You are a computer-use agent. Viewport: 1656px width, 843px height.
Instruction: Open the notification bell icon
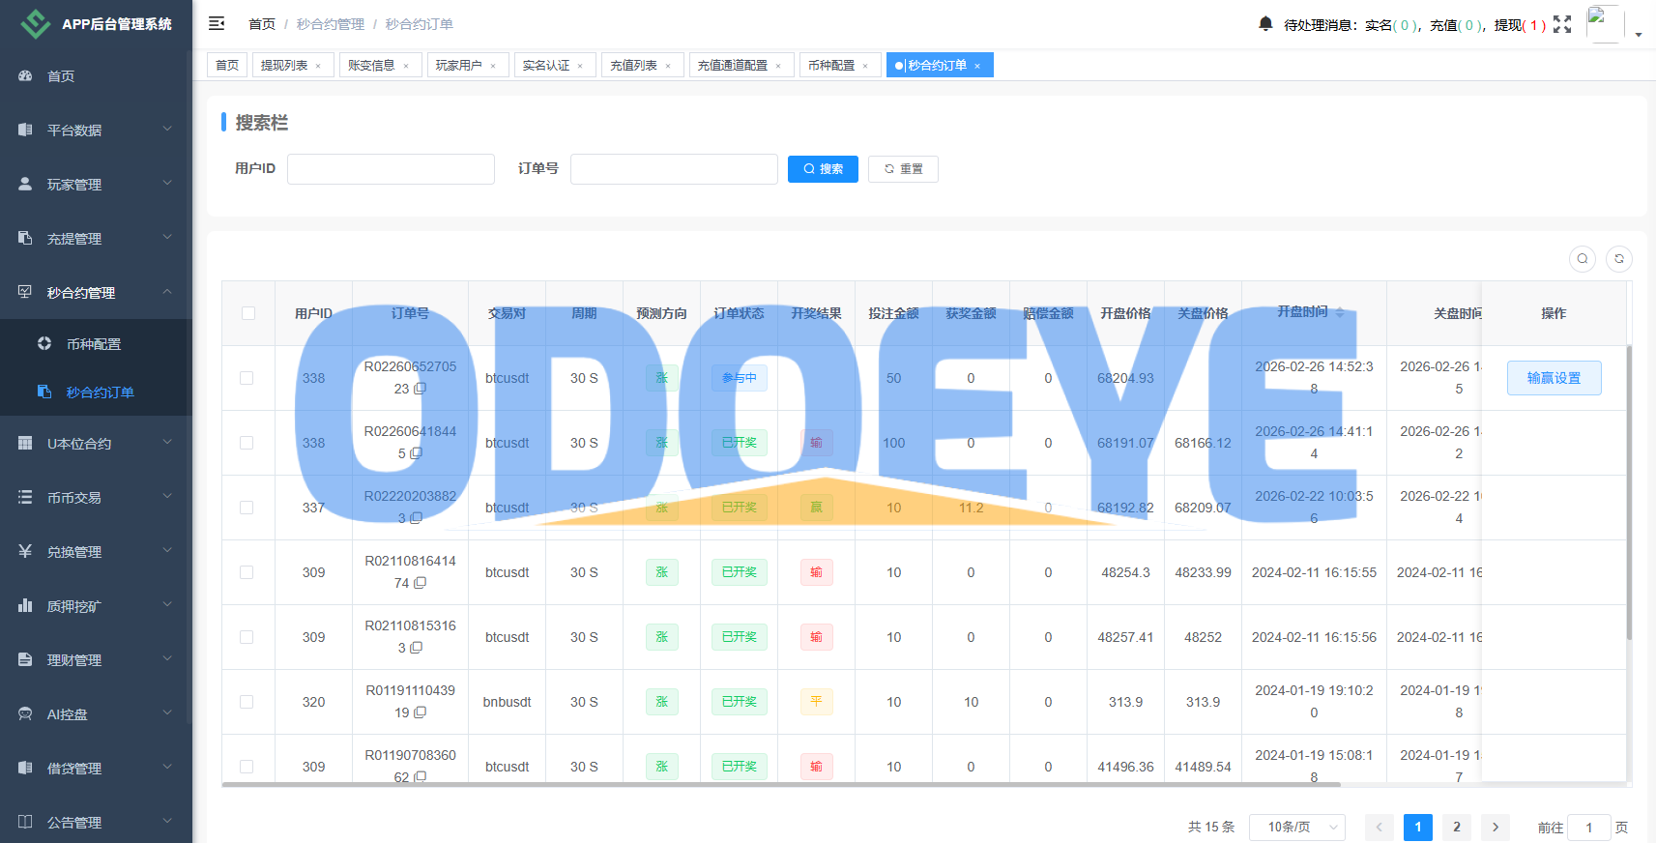[x=1265, y=23]
